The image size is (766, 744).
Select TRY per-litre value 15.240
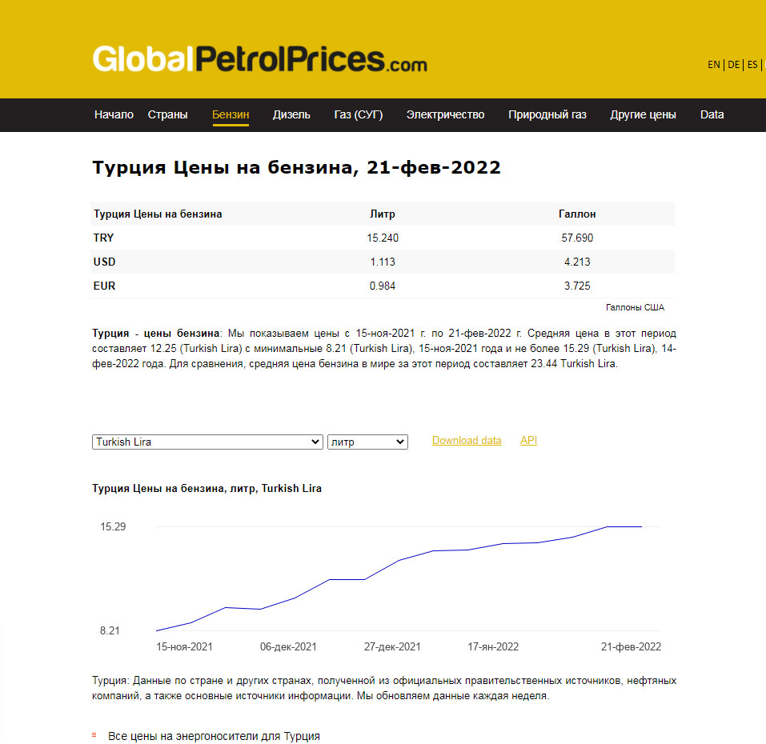click(383, 238)
